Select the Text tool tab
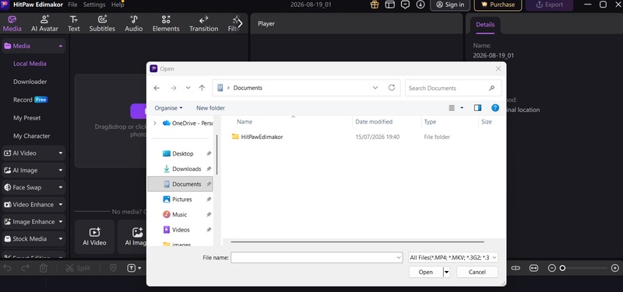Image resolution: width=623 pixels, height=292 pixels. click(73, 23)
